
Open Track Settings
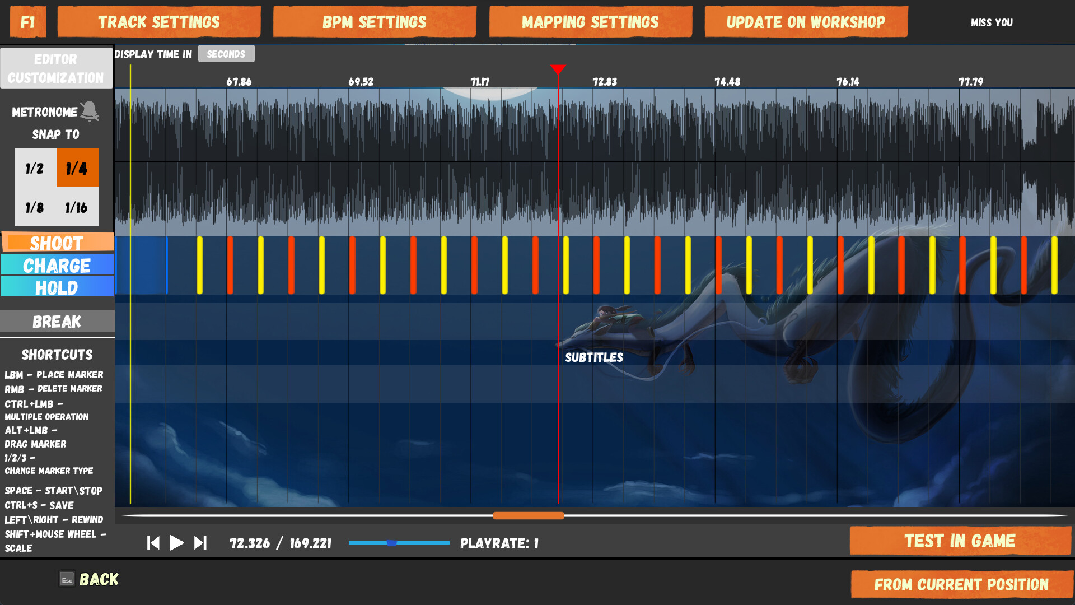coord(159,21)
